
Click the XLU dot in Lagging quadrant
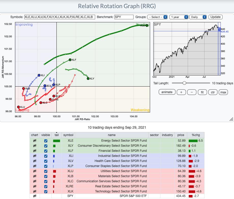click(19, 107)
